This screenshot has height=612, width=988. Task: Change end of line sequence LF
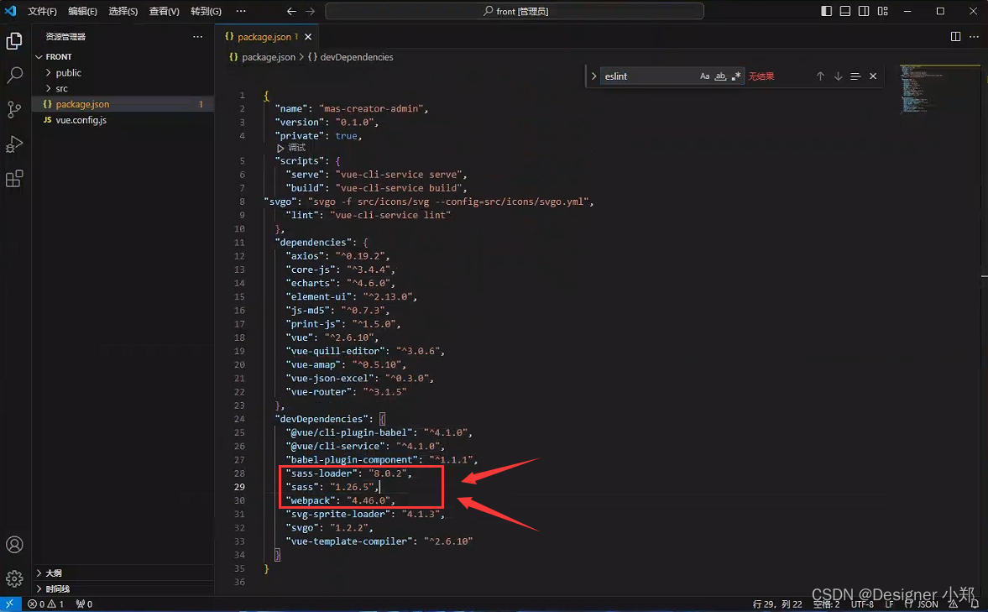pyautogui.click(x=889, y=604)
